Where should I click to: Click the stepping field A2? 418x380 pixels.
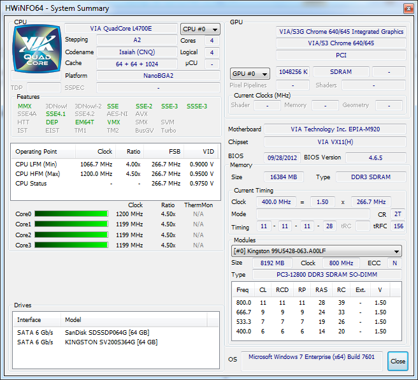pos(137,40)
